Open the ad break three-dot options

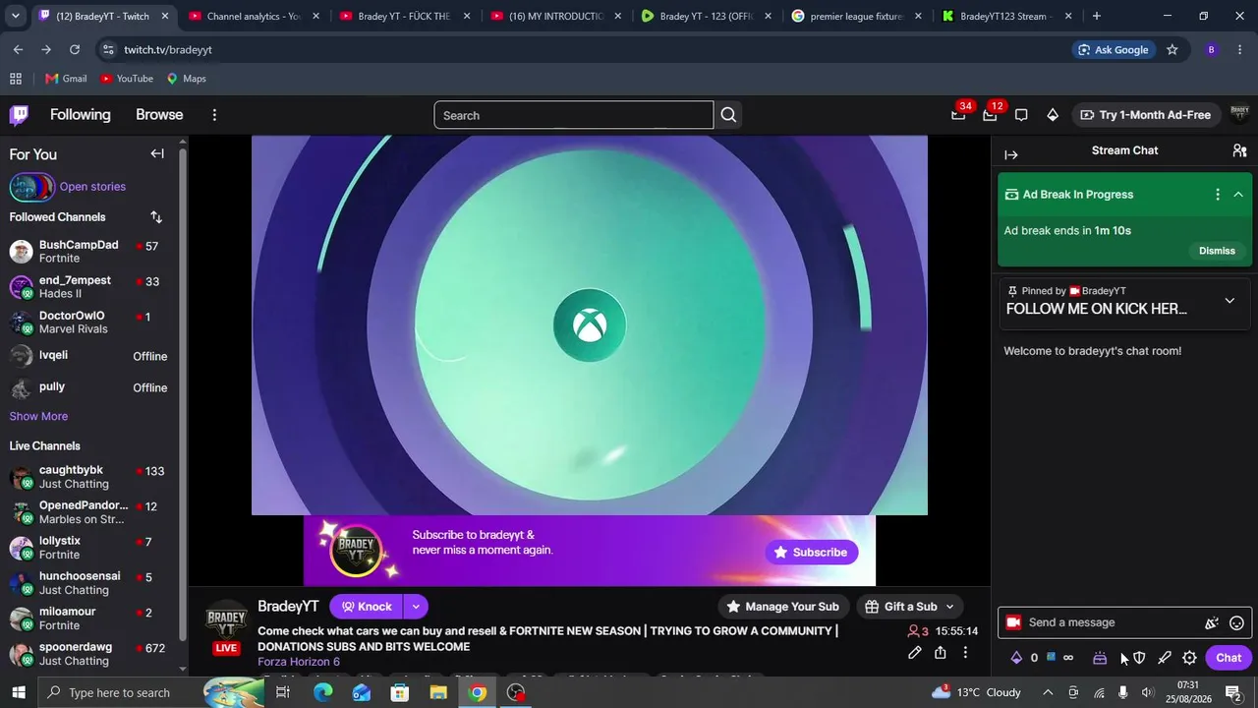[x=1218, y=195]
